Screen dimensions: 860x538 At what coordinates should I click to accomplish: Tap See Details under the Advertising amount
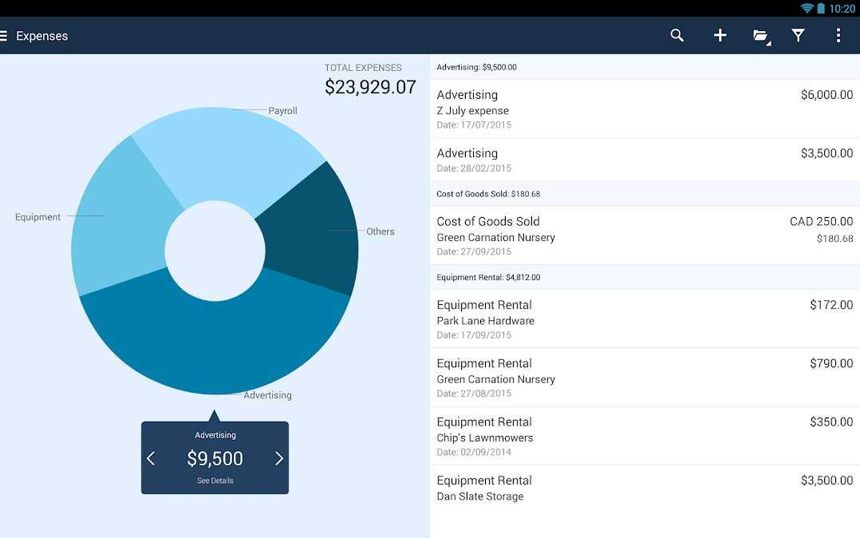(x=215, y=480)
